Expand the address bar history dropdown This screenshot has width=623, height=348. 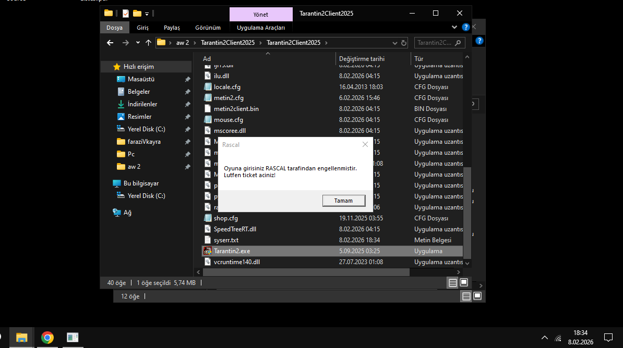(394, 43)
